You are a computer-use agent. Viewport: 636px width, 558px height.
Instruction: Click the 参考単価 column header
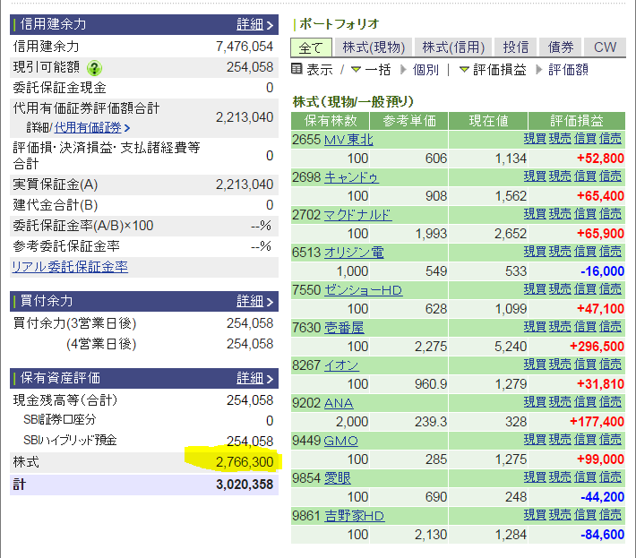pyautogui.click(x=408, y=121)
